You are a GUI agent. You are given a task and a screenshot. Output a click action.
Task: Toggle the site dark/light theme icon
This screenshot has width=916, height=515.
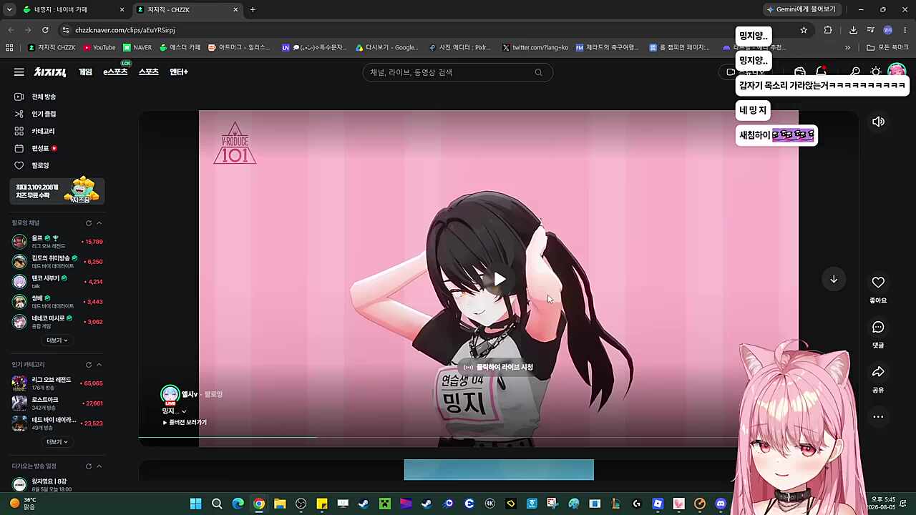pyautogui.click(x=876, y=72)
